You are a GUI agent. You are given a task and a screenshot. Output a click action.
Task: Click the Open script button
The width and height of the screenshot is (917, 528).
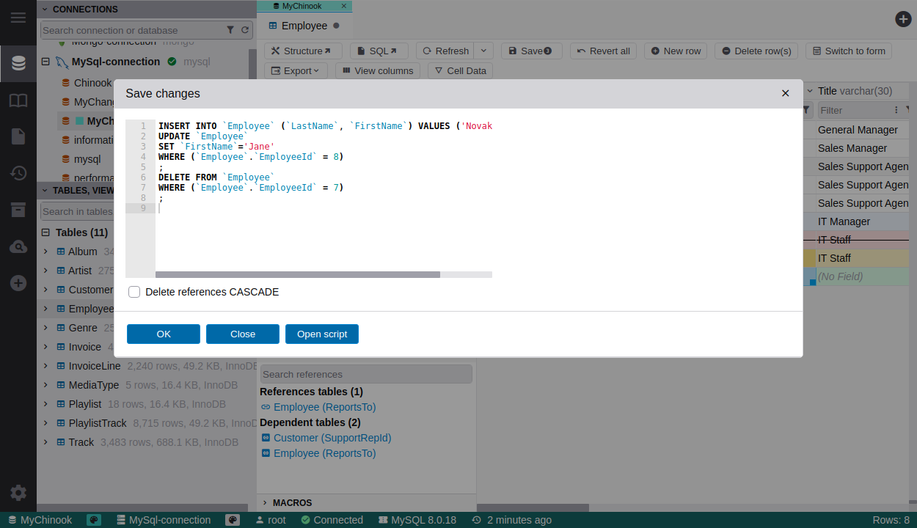coord(321,334)
